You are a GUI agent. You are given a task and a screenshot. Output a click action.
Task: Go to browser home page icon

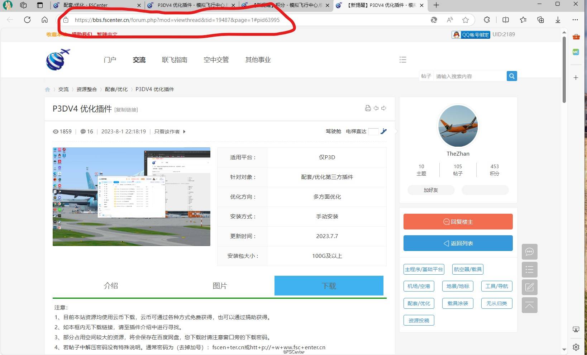(44, 20)
